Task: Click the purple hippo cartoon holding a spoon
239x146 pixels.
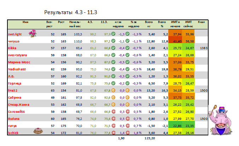Action: [220, 120]
